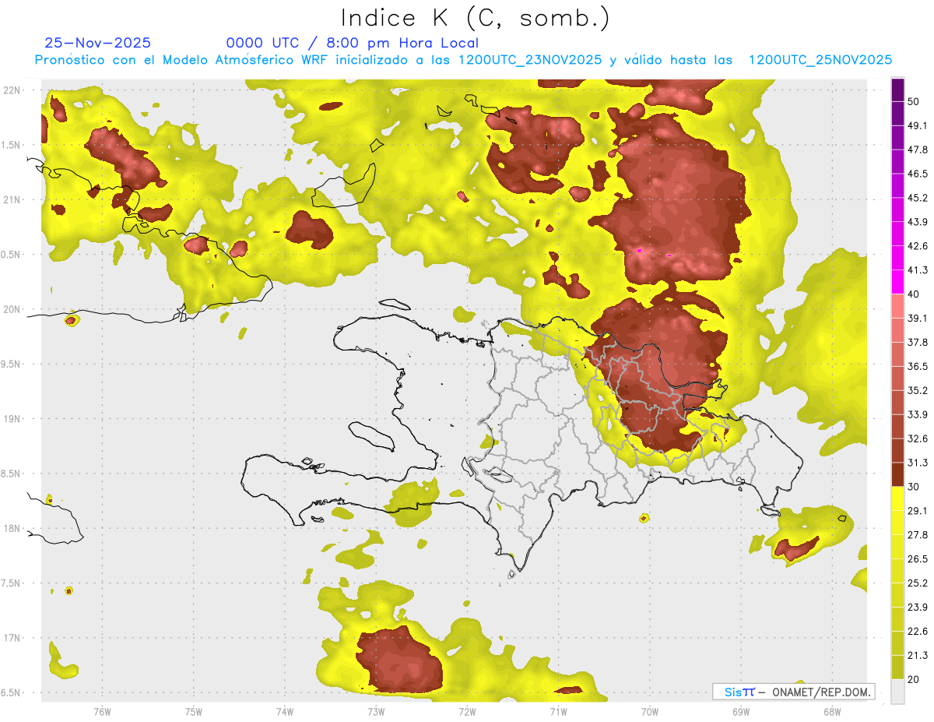Click the color scale value "42.6"
Screen dimensions: 934x722
tap(917, 246)
